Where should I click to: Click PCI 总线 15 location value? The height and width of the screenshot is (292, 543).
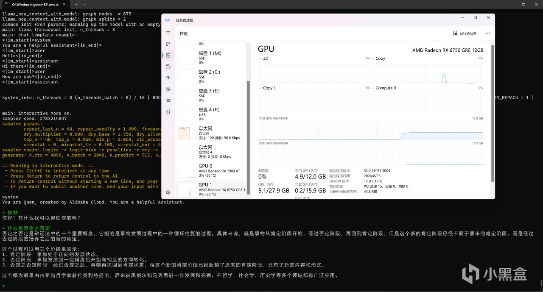click(386, 186)
